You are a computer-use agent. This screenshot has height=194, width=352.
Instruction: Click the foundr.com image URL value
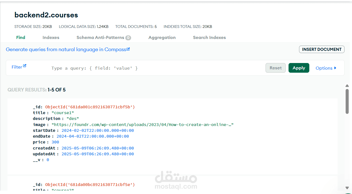tap(142, 125)
